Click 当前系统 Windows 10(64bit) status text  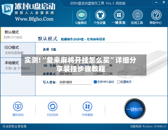pos(148,126)
